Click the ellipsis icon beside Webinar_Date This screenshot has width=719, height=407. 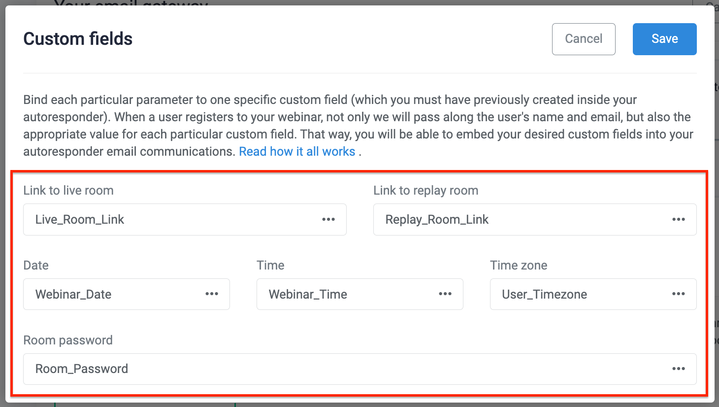click(212, 294)
